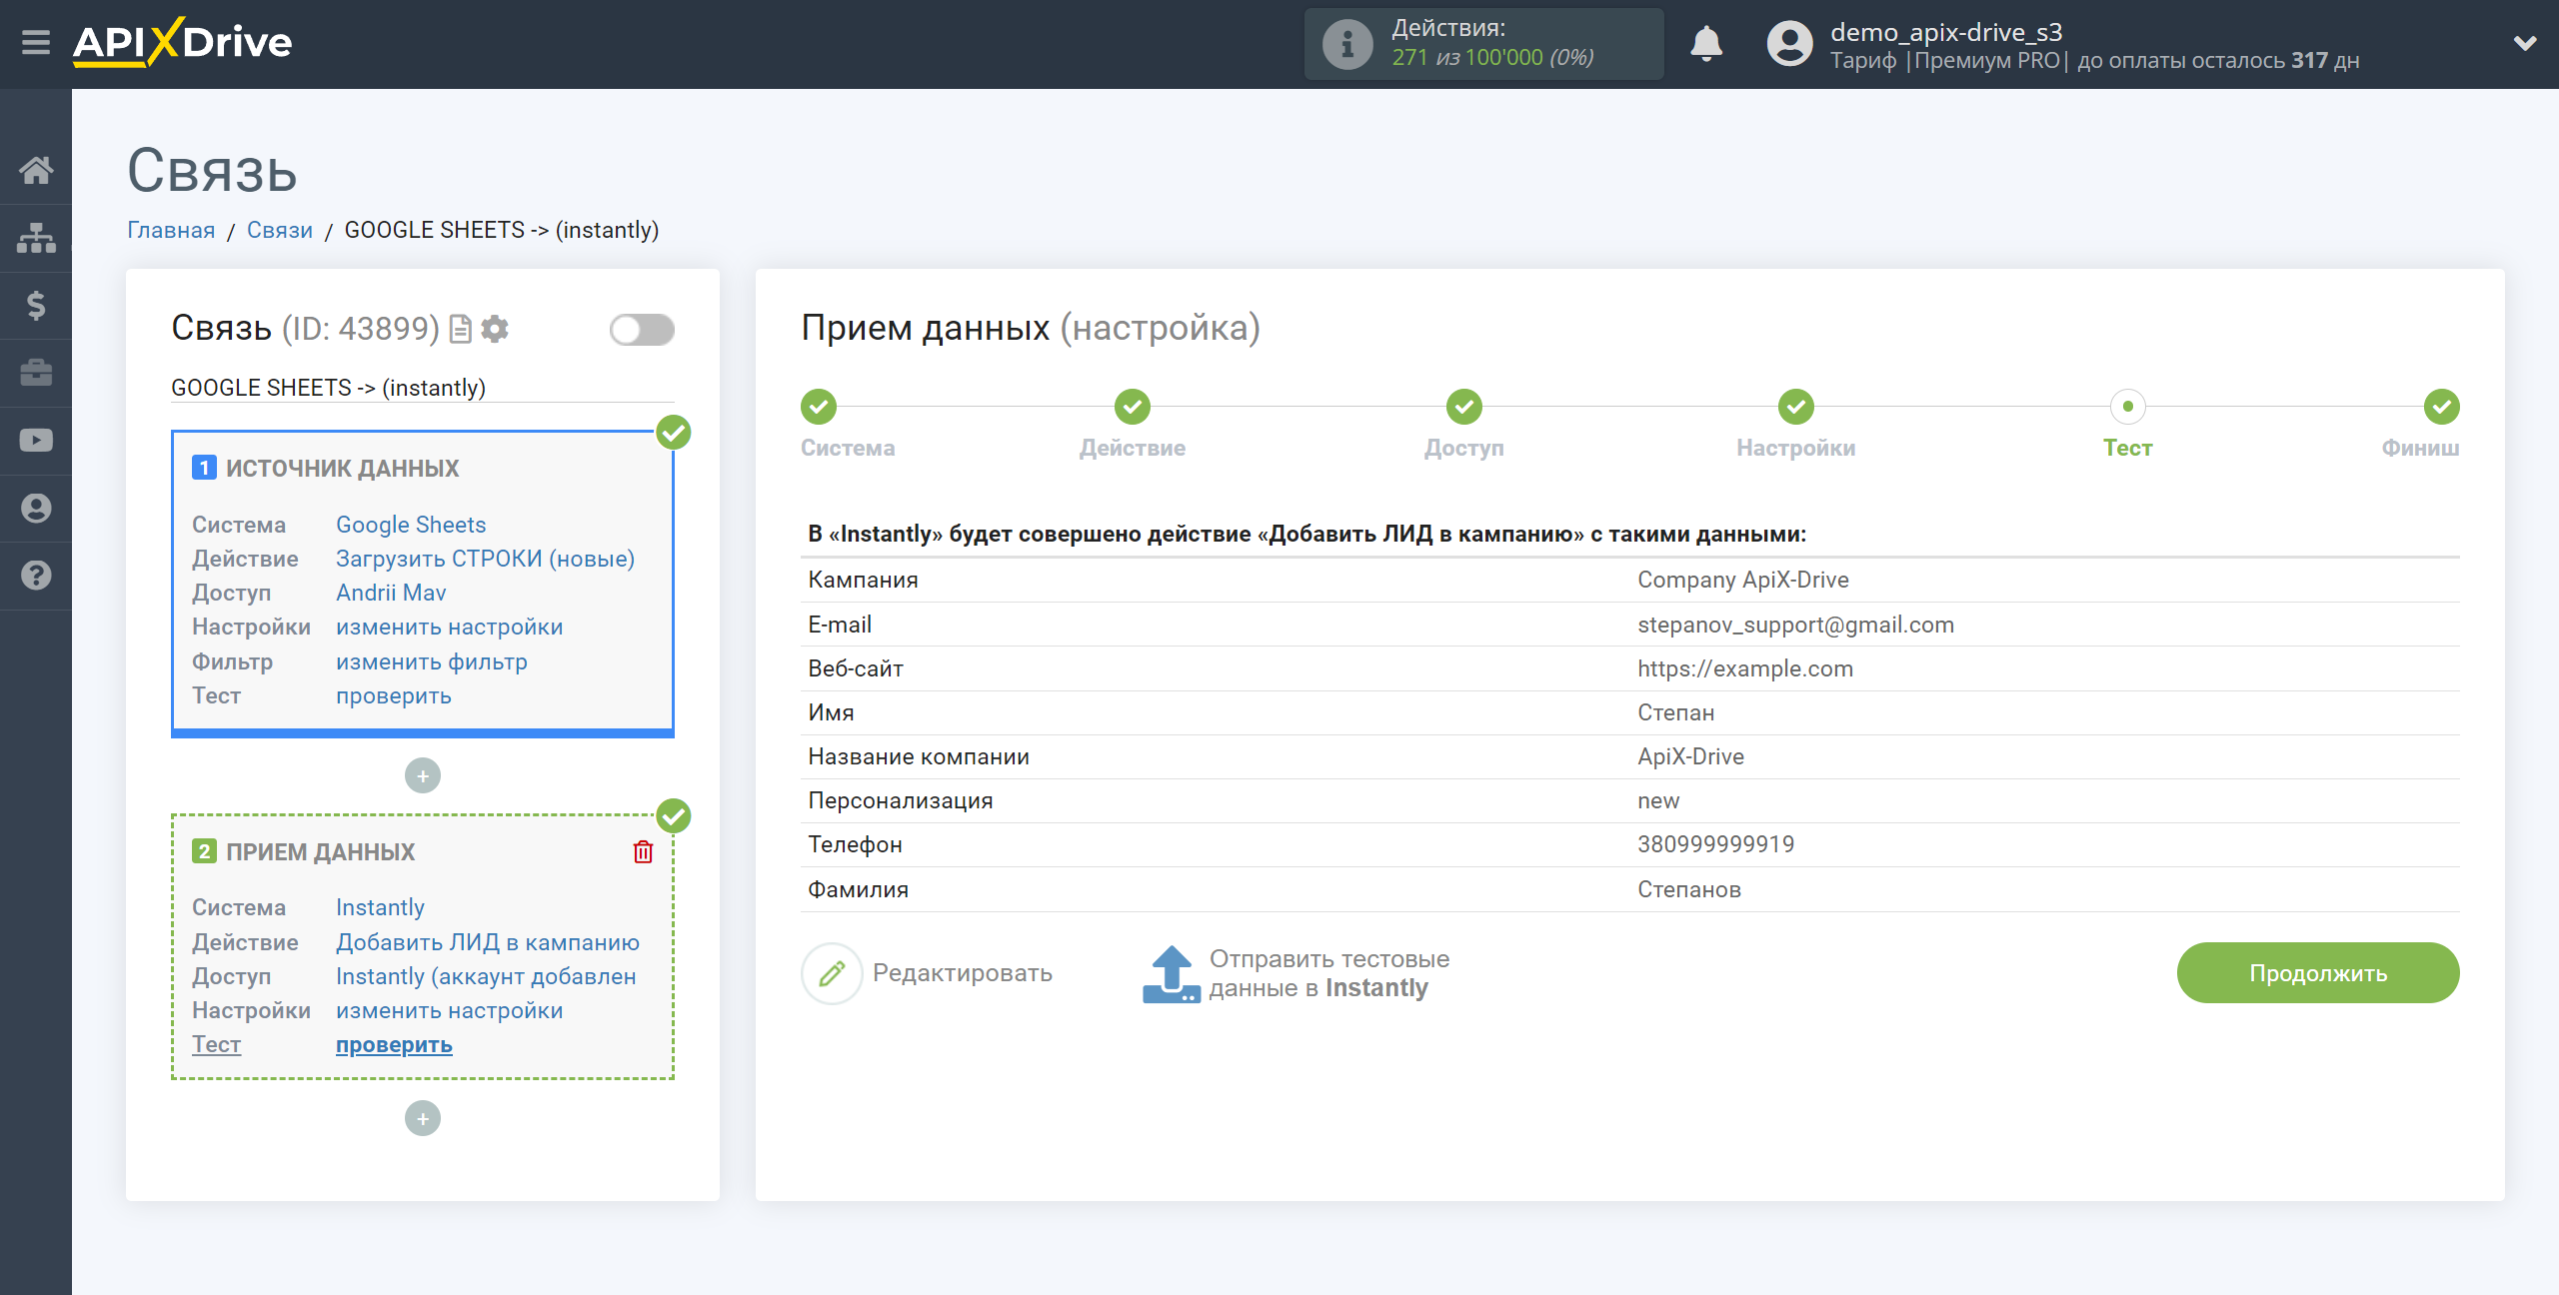Click проверить in data receiver block

click(394, 1044)
